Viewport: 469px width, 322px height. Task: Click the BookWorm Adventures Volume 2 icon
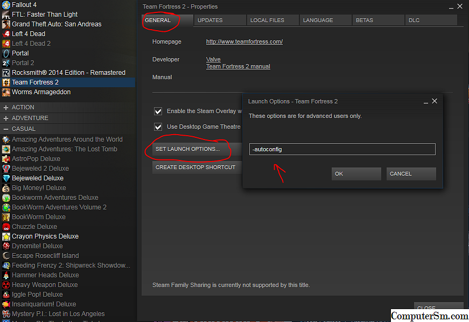[x=6, y=207]
